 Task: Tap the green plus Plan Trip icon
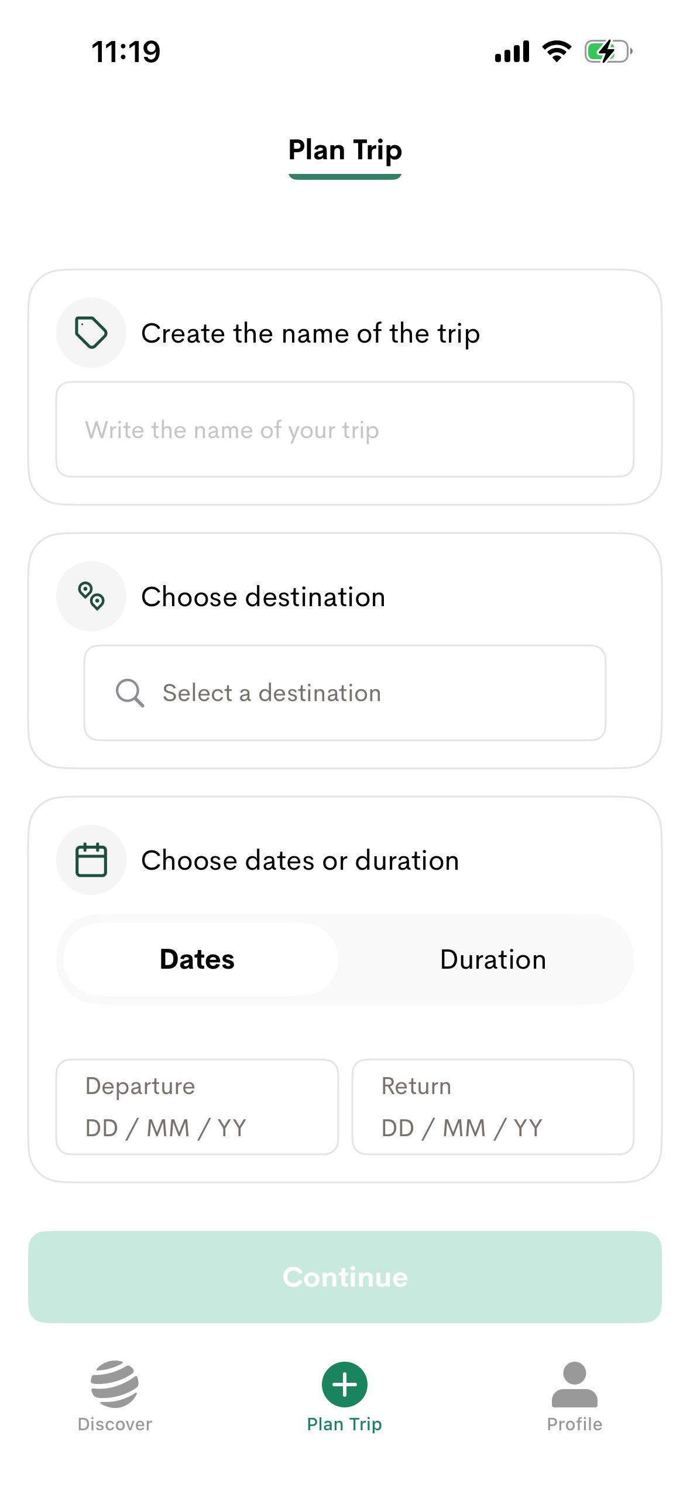345,1384
